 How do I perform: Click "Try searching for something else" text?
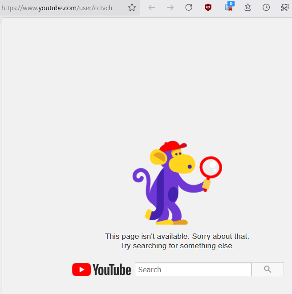click(x=177, y=246)
